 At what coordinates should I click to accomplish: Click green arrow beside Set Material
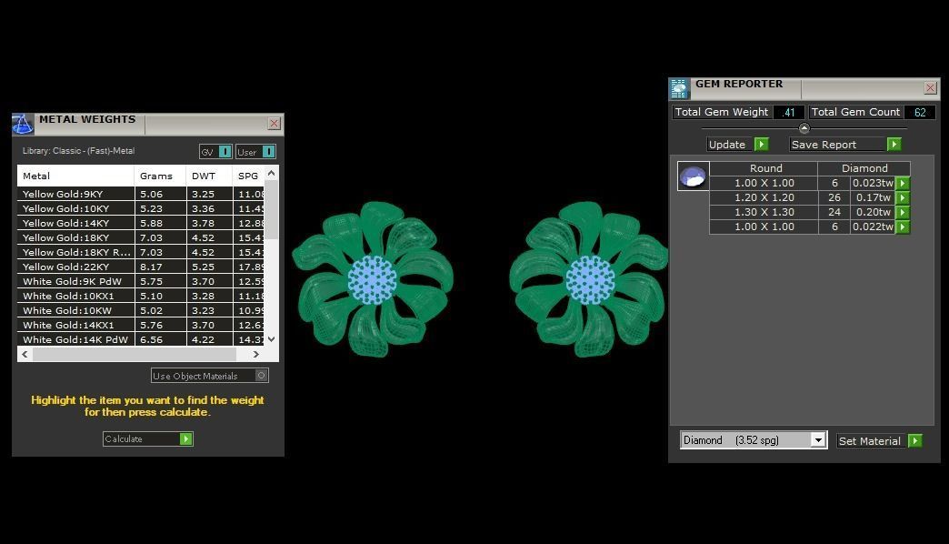[x=915, y=441]
